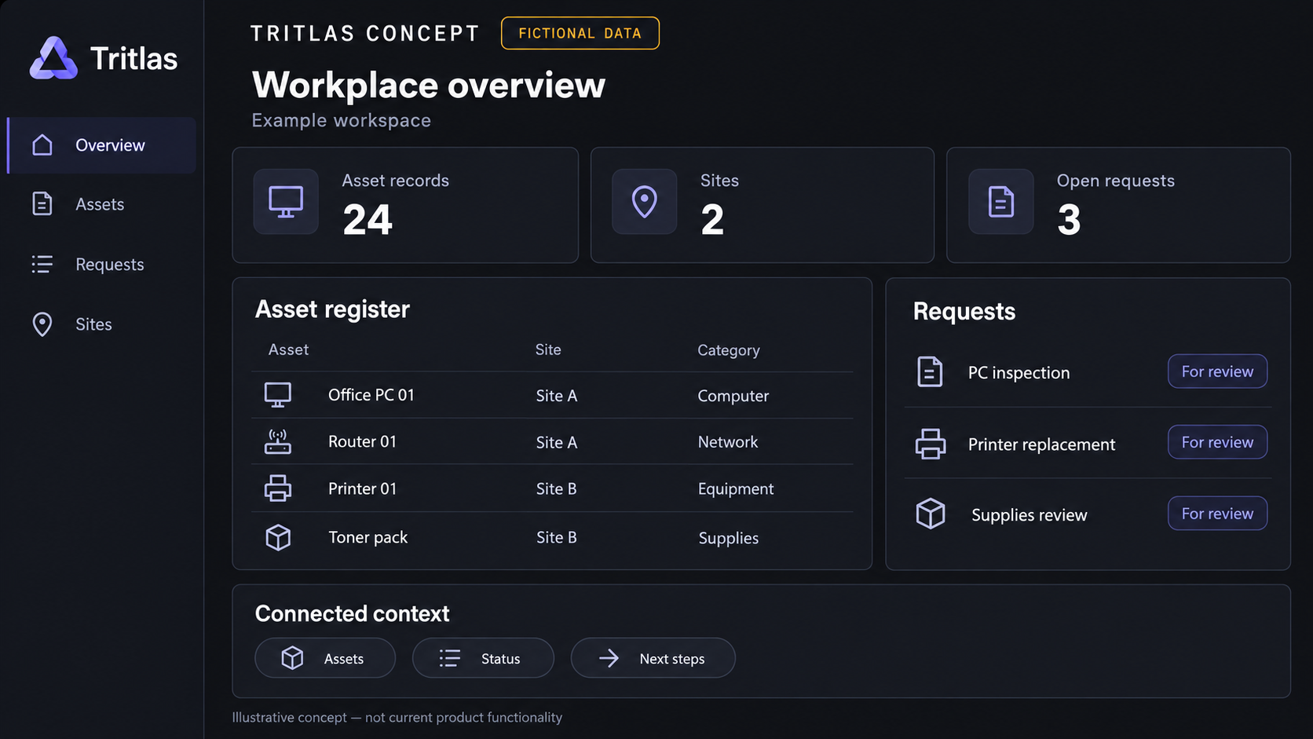Click the document icon on Open requests card
Viewport: 1313px width, 739px height.
pos(1000,202)
